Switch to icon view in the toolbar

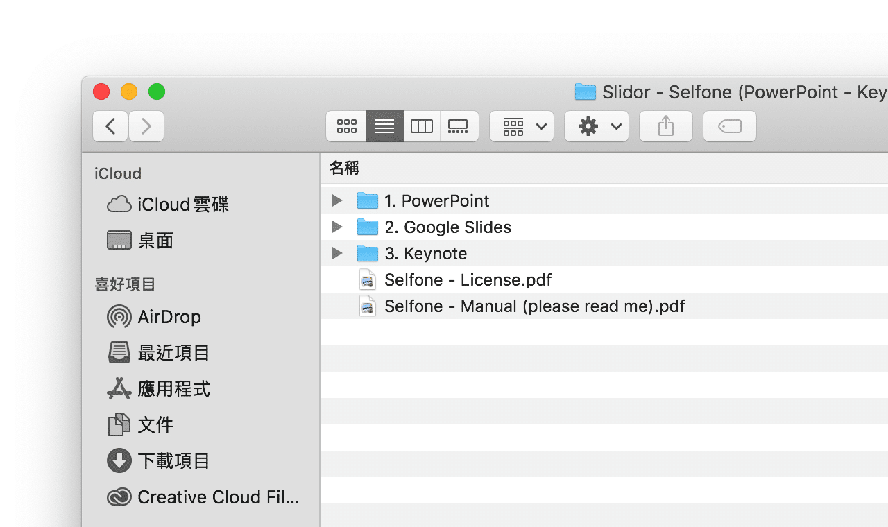click(x=346, y=126)
